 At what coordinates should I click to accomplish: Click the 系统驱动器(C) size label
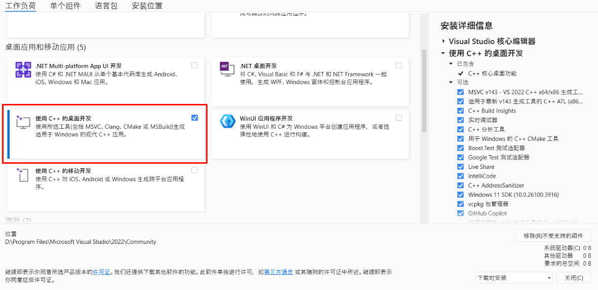point(562,248)
